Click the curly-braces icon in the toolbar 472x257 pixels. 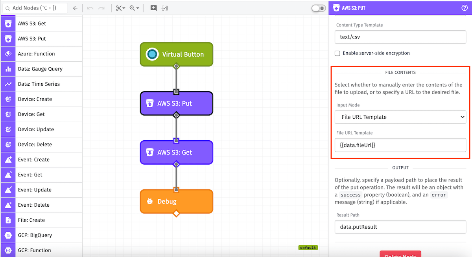pyautogui.click(x=165, y=8)
